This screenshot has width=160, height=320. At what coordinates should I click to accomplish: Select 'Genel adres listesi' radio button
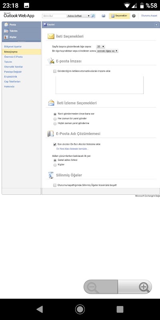[55, 160]
